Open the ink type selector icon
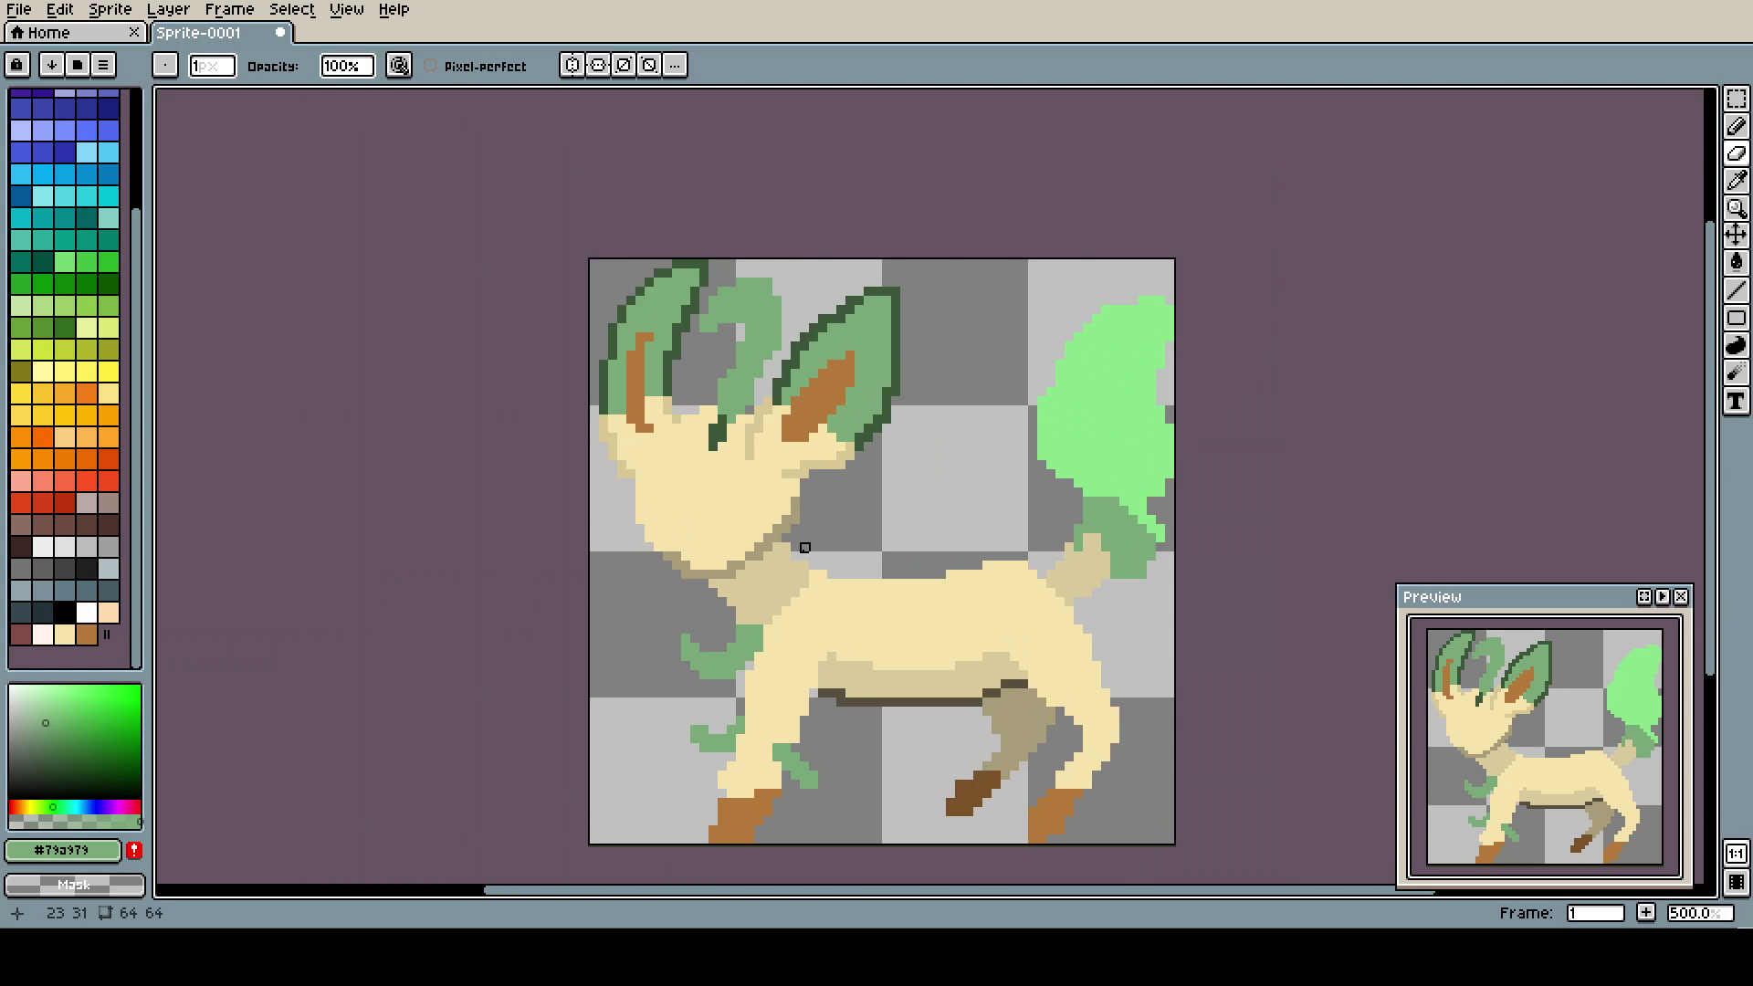Image resolution: width=1753 pixels, height=986 pixels. [x=399, y=65]
